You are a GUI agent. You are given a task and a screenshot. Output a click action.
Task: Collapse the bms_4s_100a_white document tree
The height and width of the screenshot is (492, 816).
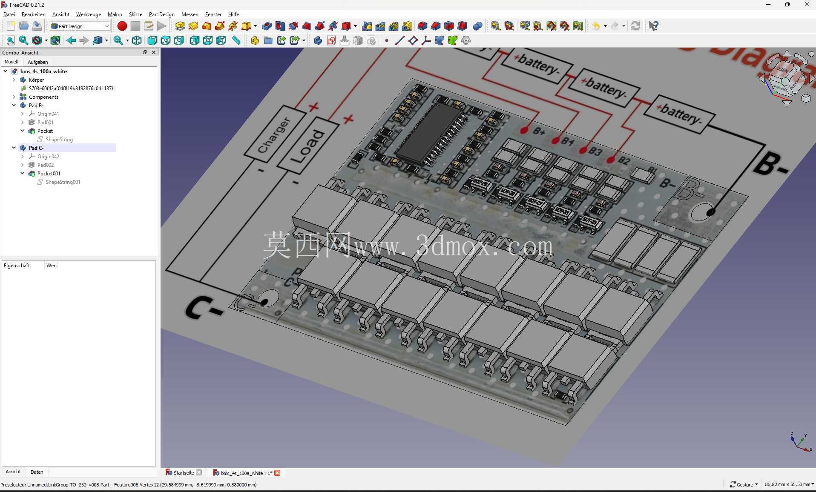click(6, 71)
